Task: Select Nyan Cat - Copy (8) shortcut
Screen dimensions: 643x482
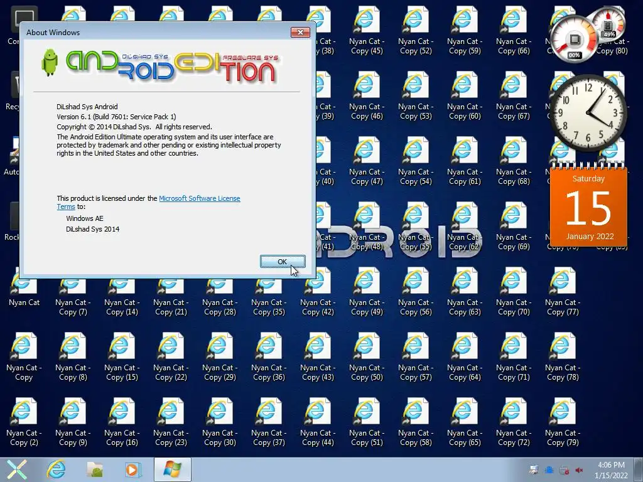Action: (73, 357)
